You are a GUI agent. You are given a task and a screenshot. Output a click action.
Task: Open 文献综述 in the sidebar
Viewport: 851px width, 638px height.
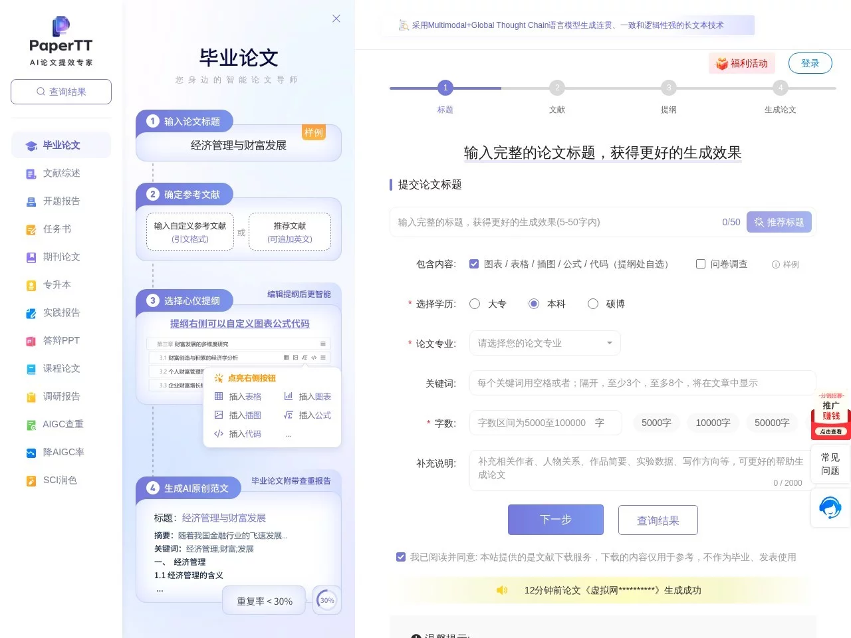[61, 173]
